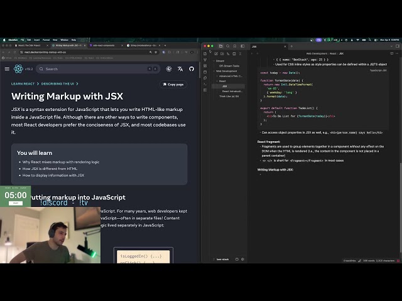Open Obsidian's search pane icon
Screen dimensions: 402x301
[227, 46]
